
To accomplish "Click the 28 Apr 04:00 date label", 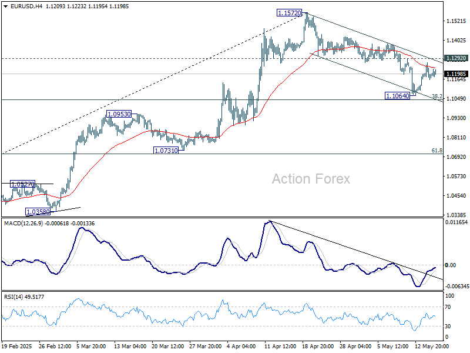I will pos(355,346).
